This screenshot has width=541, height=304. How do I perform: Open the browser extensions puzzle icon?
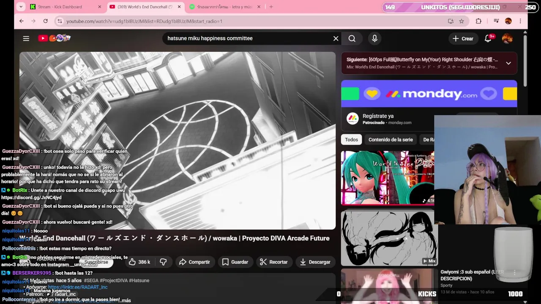click(x=478, y=21)
